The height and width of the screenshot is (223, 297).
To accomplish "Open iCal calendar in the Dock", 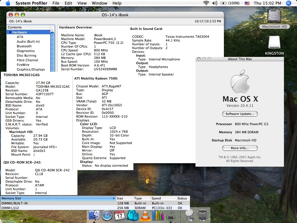I will point(119,215).
